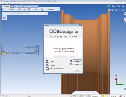Click the License button
Viewport: 126px width, 97px height.
[x=76, y=64]
